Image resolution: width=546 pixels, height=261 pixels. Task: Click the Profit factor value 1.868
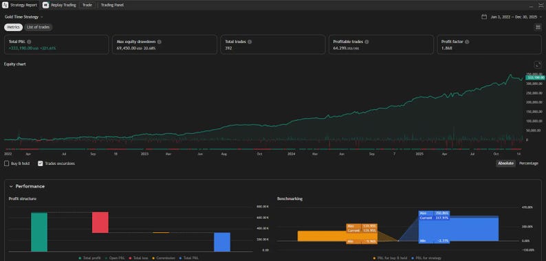[x=446, y=48]
